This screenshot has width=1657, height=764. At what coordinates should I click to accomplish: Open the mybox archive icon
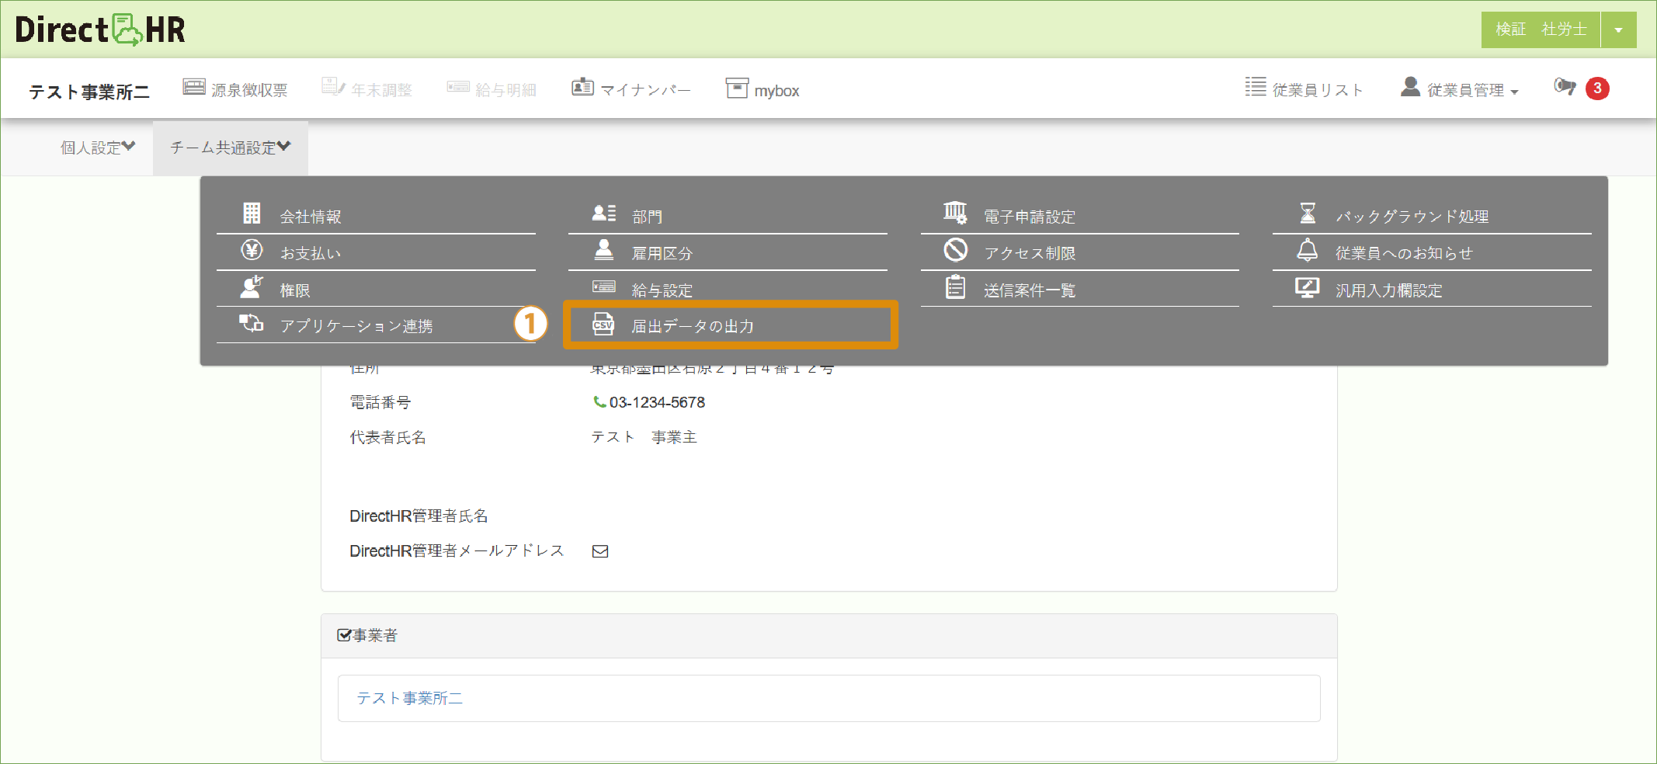(737, 88)
